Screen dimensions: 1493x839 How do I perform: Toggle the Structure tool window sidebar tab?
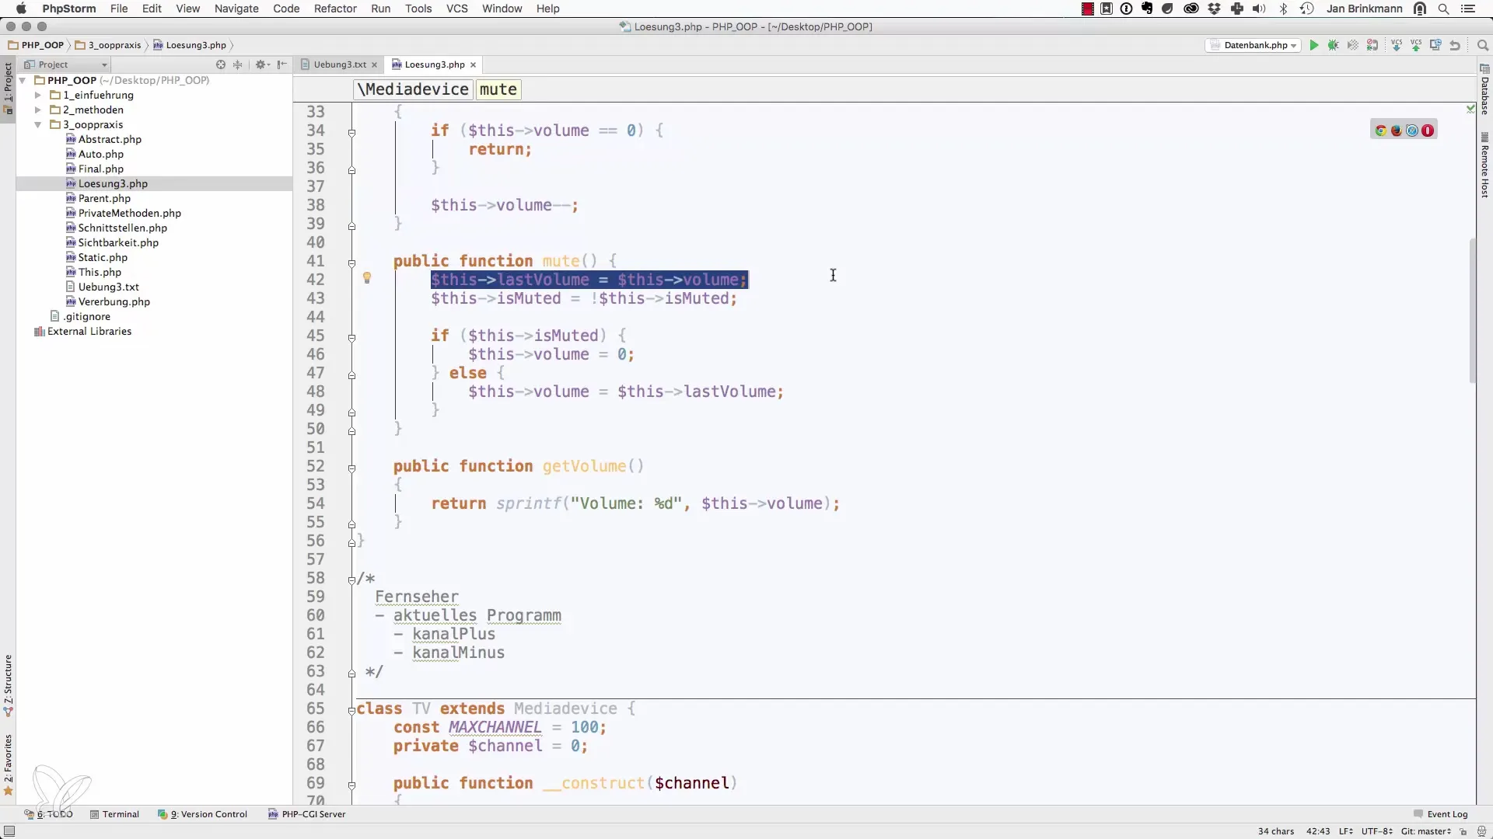pyautogui.click(x=8, y=684)
